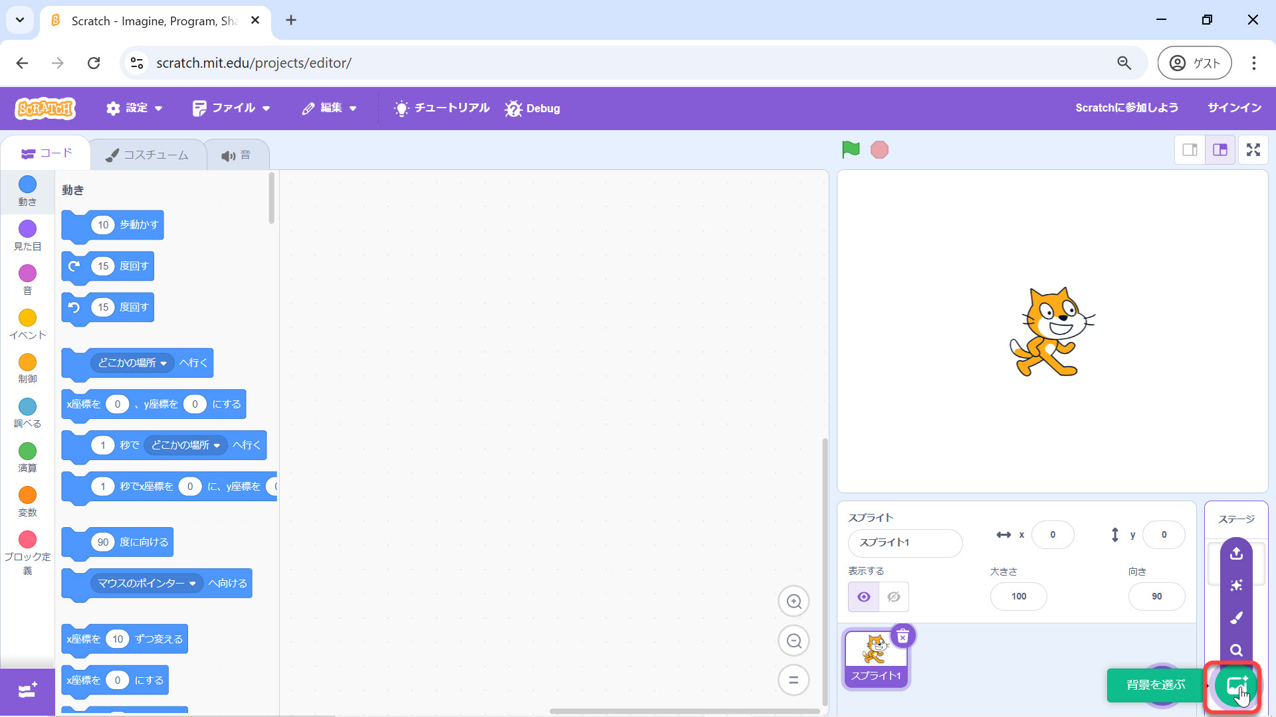Image resolution: width=1276 pixels, height=717 pixels.
Task: Open the 設定 settings menu
Action: coord(134,108)
